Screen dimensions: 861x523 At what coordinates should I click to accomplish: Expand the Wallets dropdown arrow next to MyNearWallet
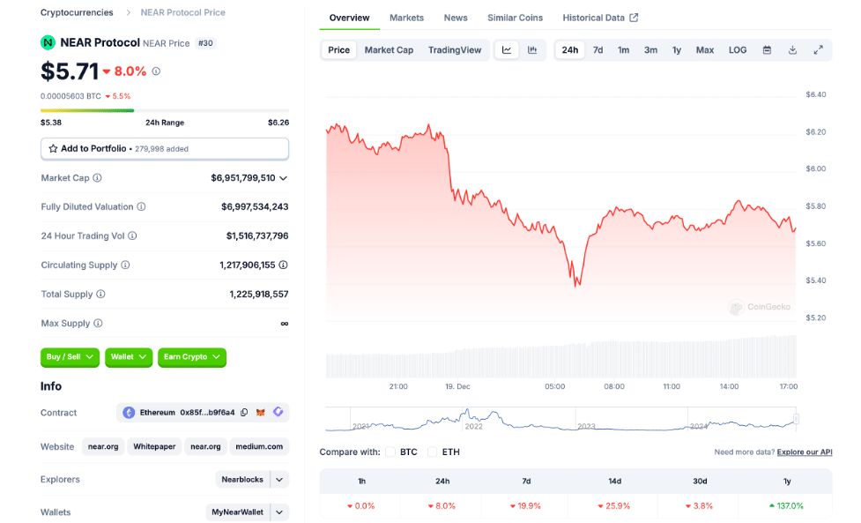tap(279, 512)
